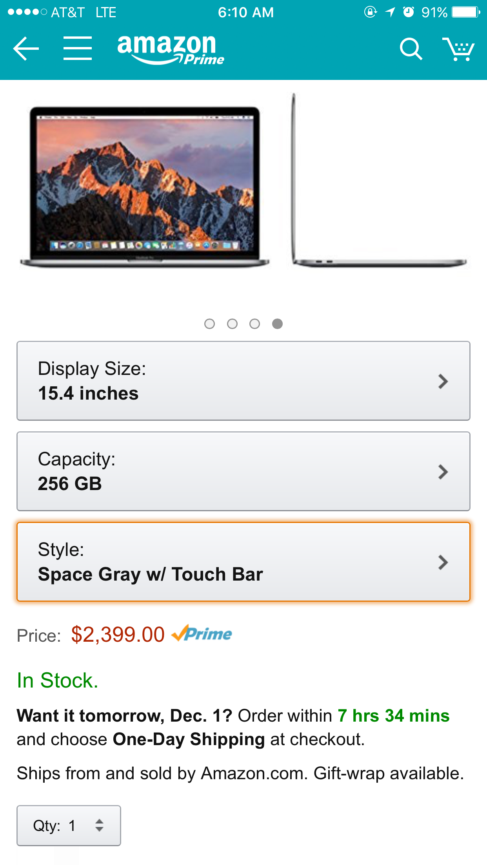The height and width of the screenshot is (865, 487).
Task: Tap the alarm clock status icon
Action: point(409,12)
